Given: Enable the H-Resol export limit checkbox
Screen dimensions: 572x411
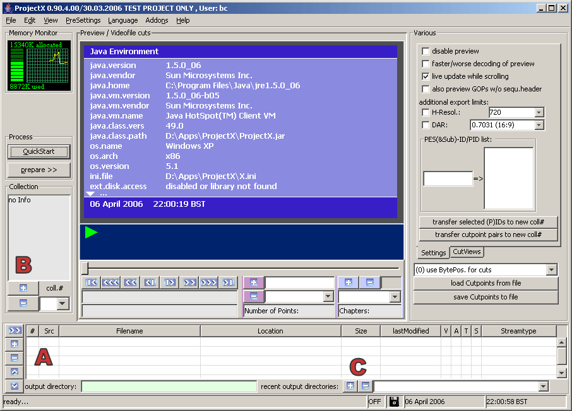Looking at the screenshot, I should click(x=426, y=112).
